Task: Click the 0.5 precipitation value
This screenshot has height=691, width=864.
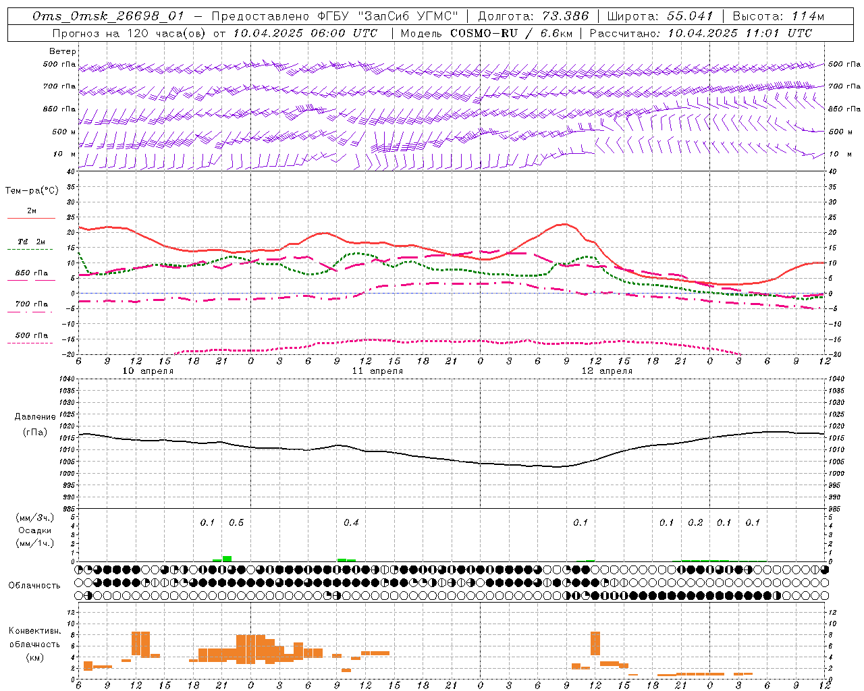Action: pos(236,522)
